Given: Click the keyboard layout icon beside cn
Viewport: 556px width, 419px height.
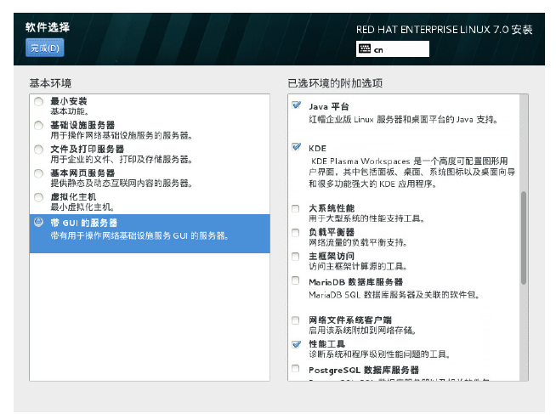Looking at the screenshot, I should [365, 49].
